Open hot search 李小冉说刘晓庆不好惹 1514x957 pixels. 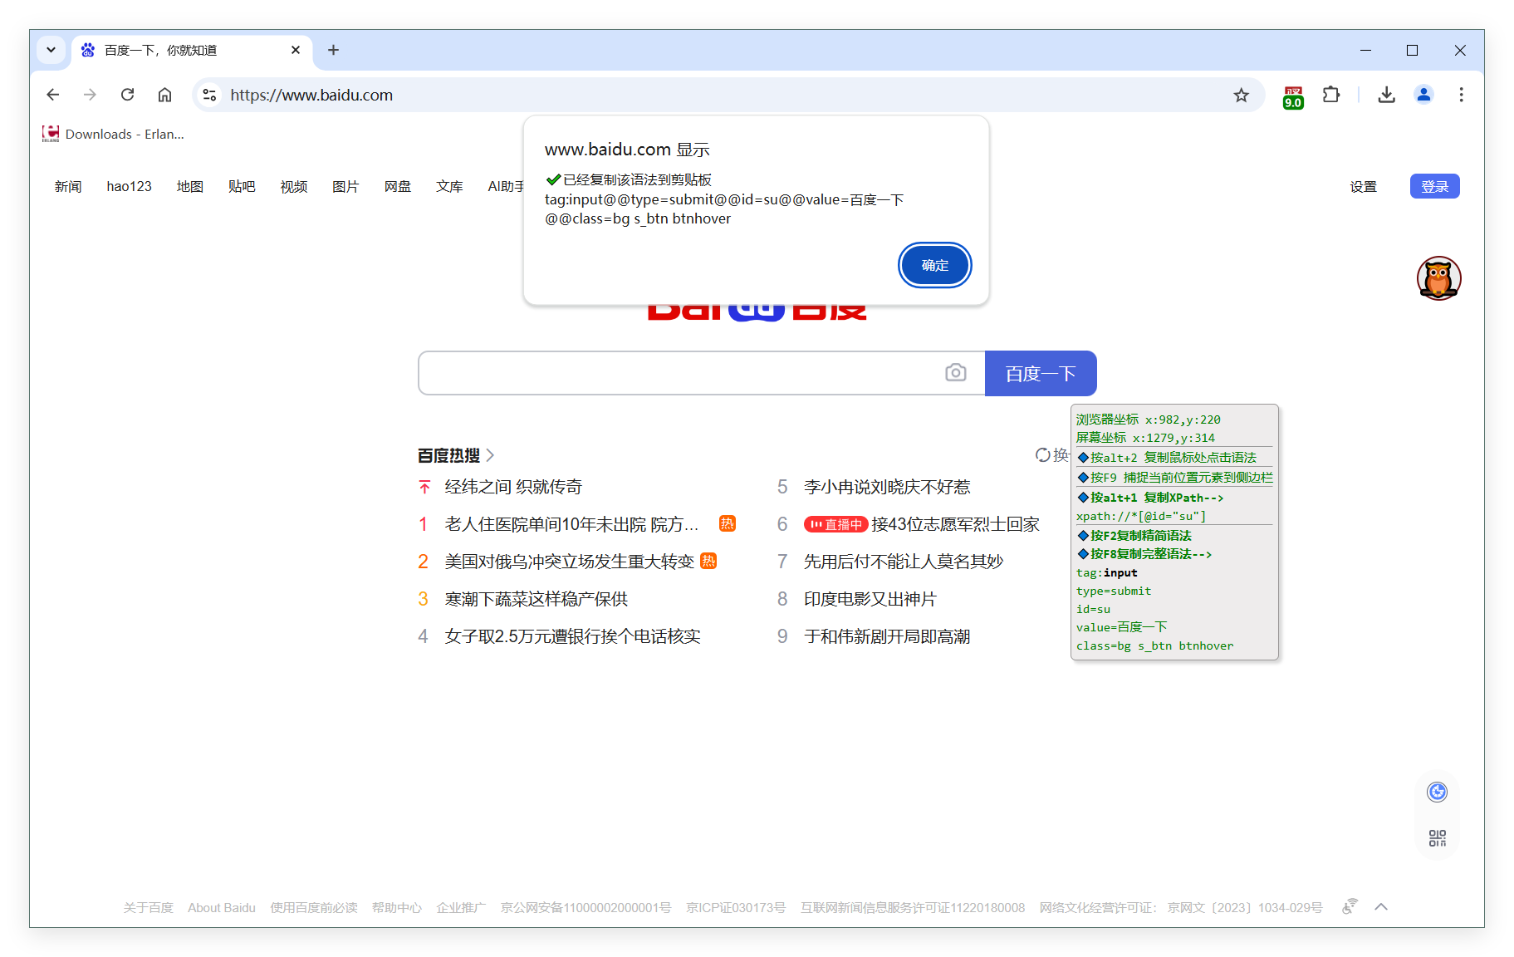[x=887, y=487]
